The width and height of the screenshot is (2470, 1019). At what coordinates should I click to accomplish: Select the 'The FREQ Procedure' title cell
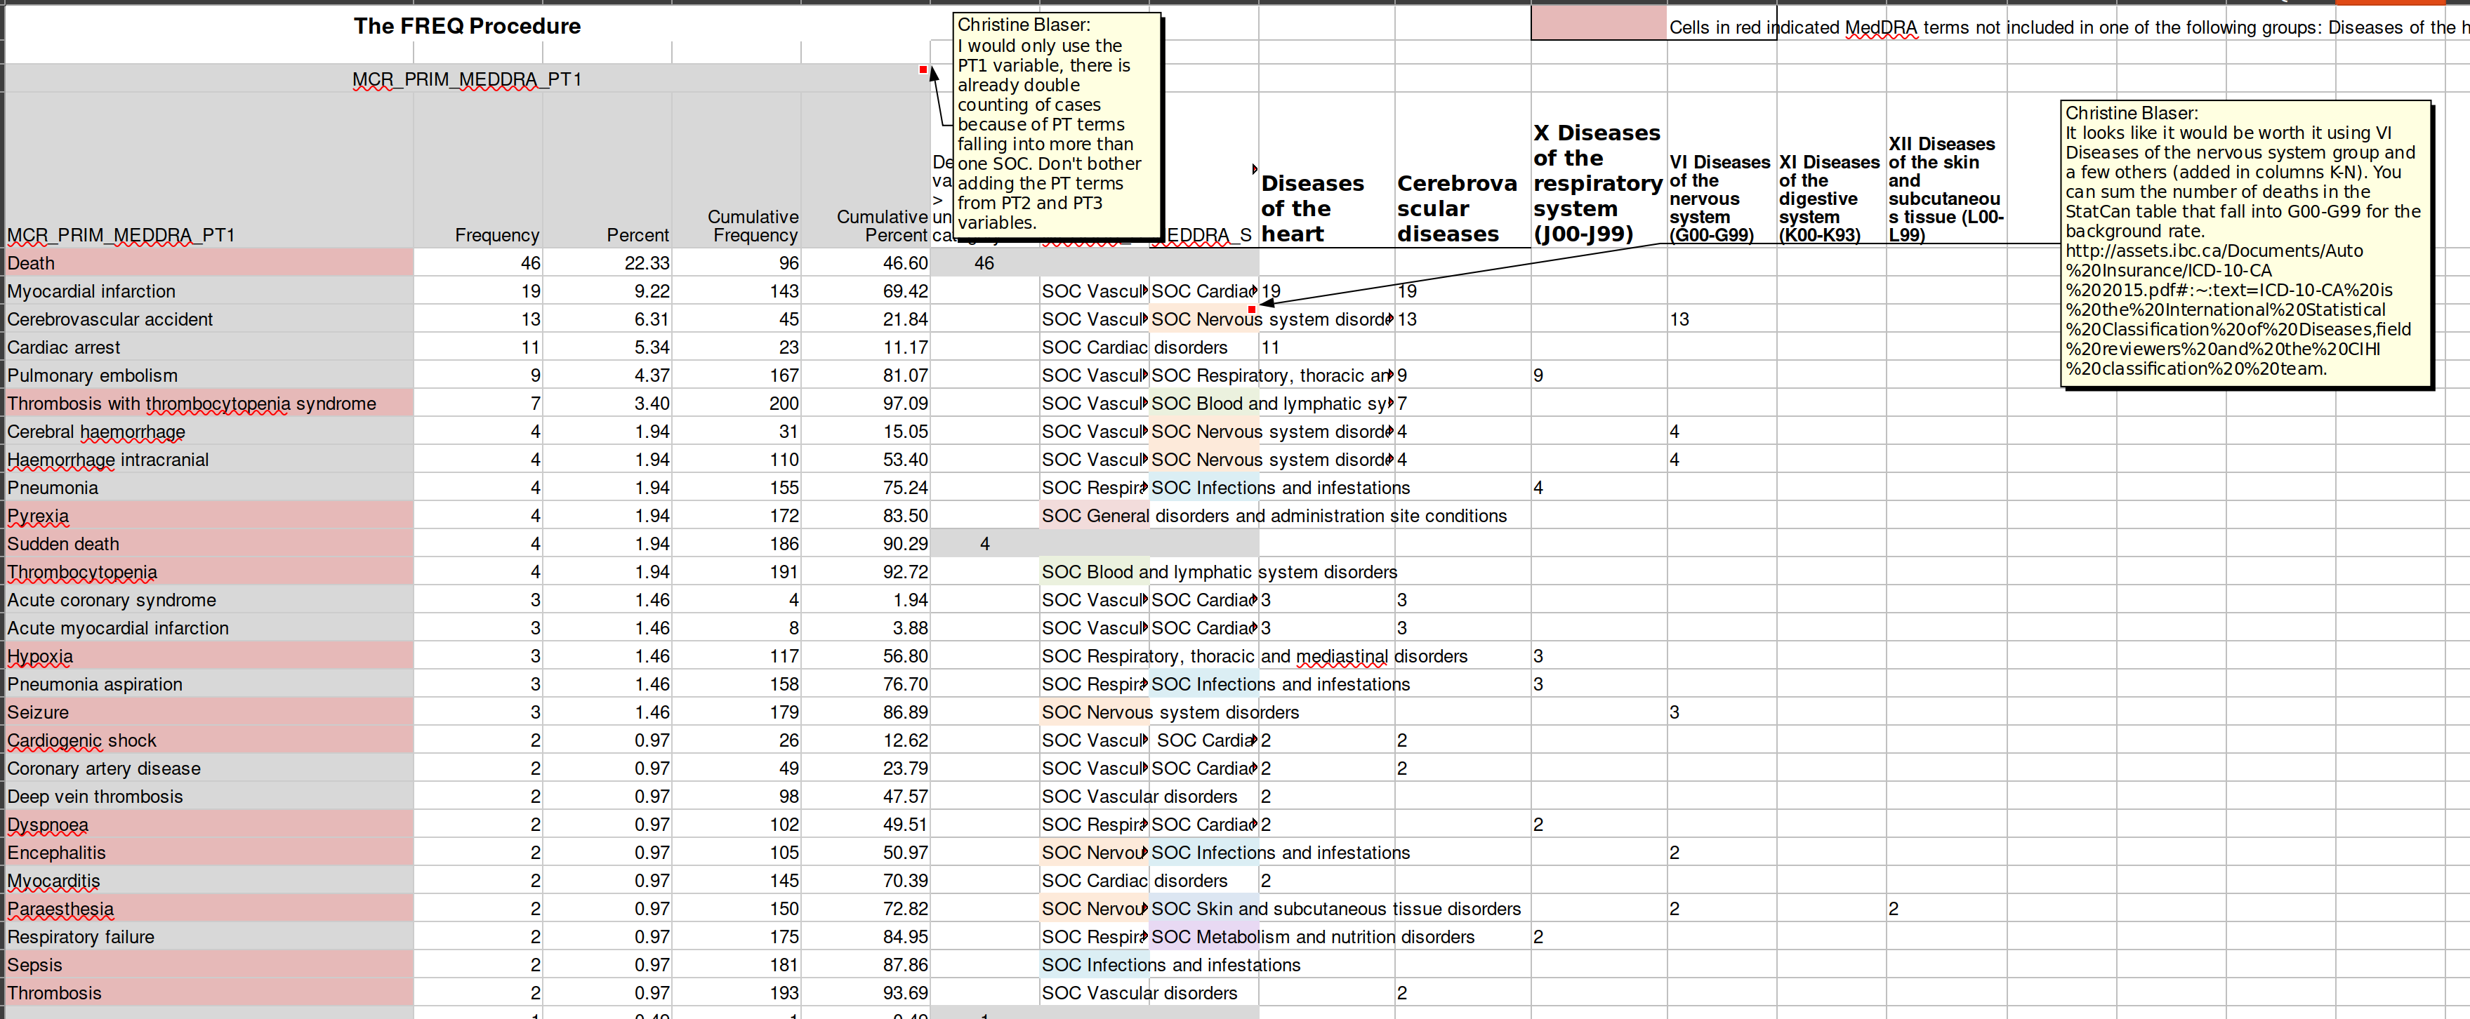coord(467,26)
